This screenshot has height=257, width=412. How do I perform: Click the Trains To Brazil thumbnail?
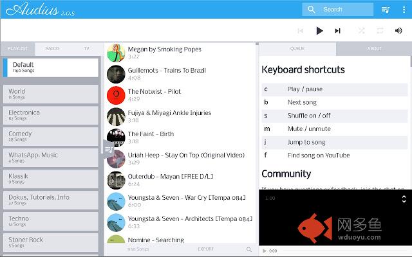tap(116, 75)
